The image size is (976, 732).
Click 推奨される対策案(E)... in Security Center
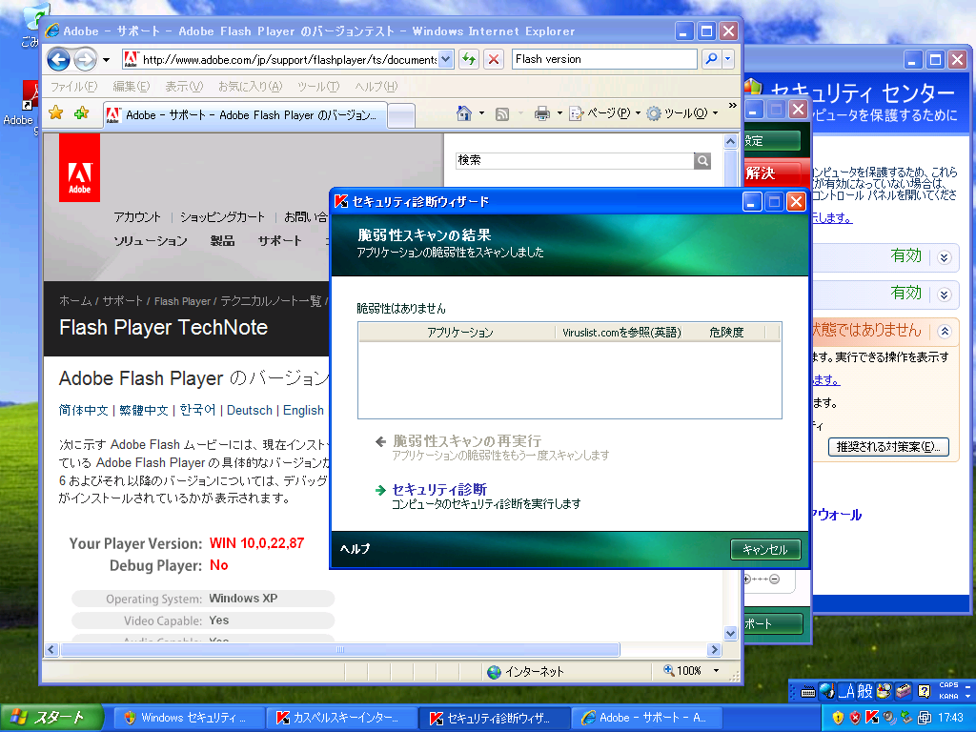888,447
